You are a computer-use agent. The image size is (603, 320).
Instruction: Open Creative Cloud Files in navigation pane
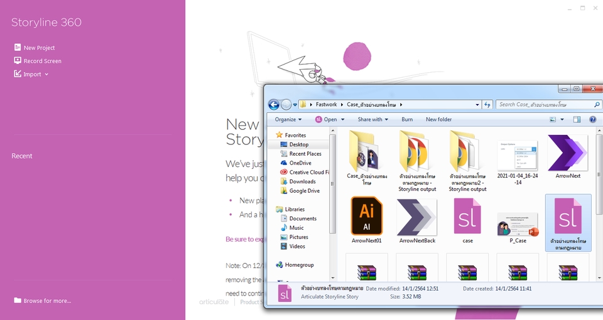coord(305,172)
